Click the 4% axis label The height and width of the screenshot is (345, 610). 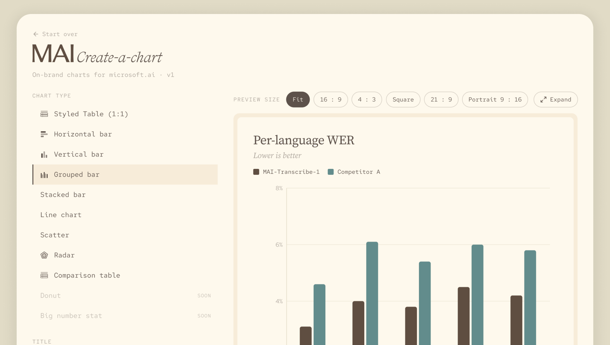click(x=279, y=301)
